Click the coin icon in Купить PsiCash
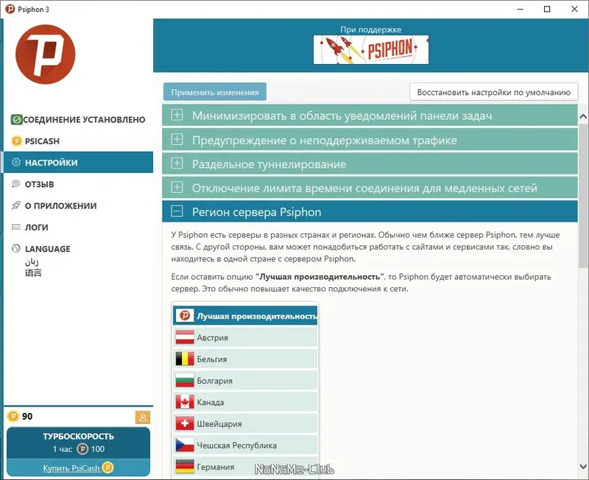The width and height of the screenshot is (589, 480). (107, 467)
